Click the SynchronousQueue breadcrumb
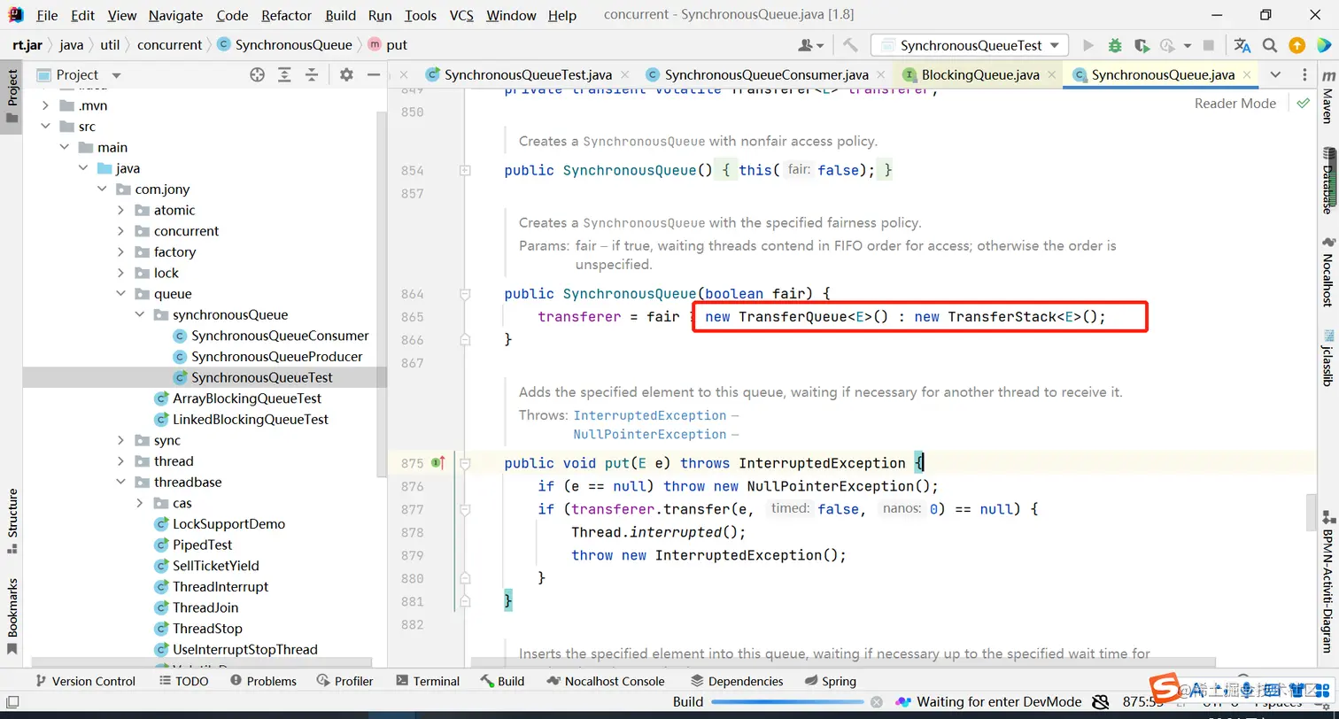 [285, 44]
